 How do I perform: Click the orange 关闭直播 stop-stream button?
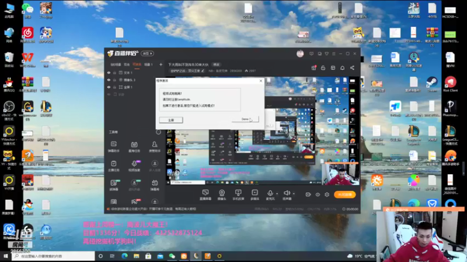(x=344, y=194)
